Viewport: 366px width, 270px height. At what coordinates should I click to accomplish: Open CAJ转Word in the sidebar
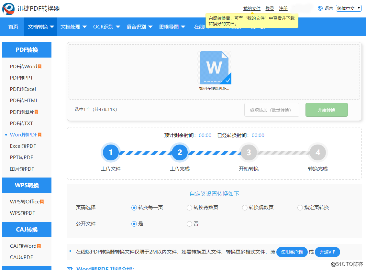click(23, 246)
